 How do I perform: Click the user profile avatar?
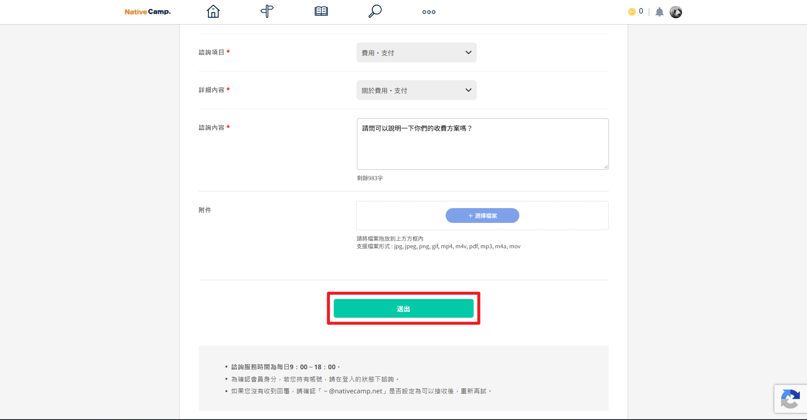tap(676, 12)
